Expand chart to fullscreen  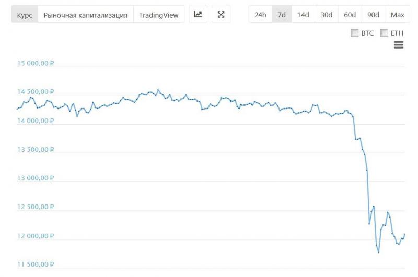(x=221, y=15)
